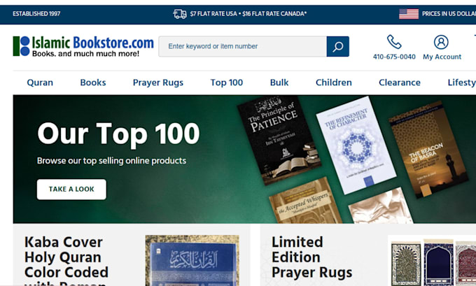Viewport: 476px width, 286px height.
Task: Open the Kaba Cover Holy Quran heading
Action: coord(66,261)
